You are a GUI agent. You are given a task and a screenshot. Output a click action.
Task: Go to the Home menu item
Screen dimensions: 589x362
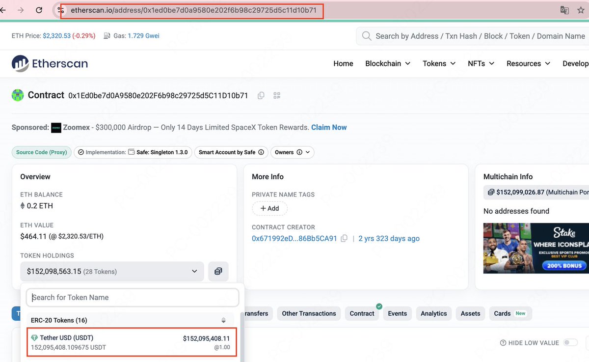(343, 63)
